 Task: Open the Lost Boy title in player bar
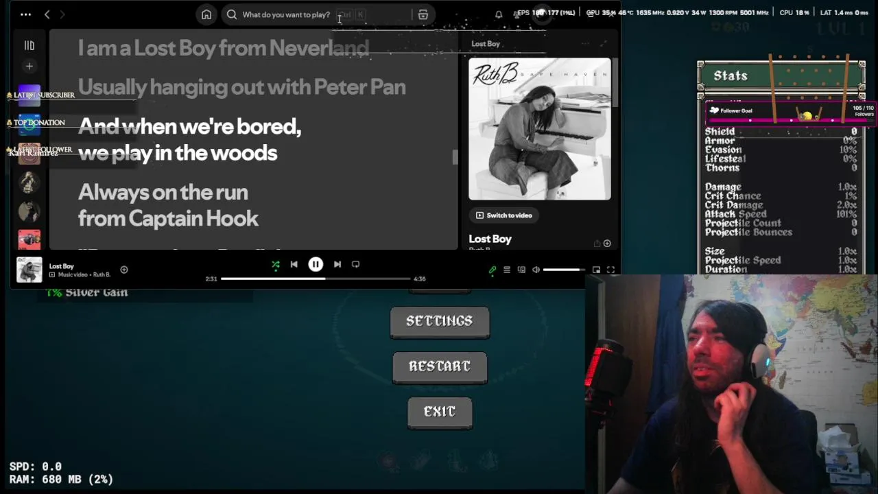(x=62, y=266)
